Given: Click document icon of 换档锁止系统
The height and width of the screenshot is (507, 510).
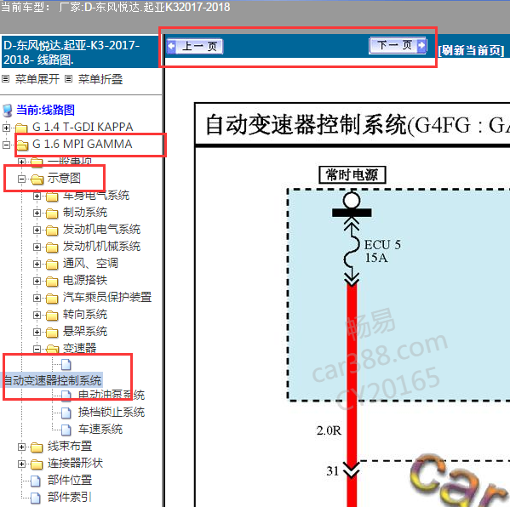Looking at the screenshot, I should (x=66, y=413).
